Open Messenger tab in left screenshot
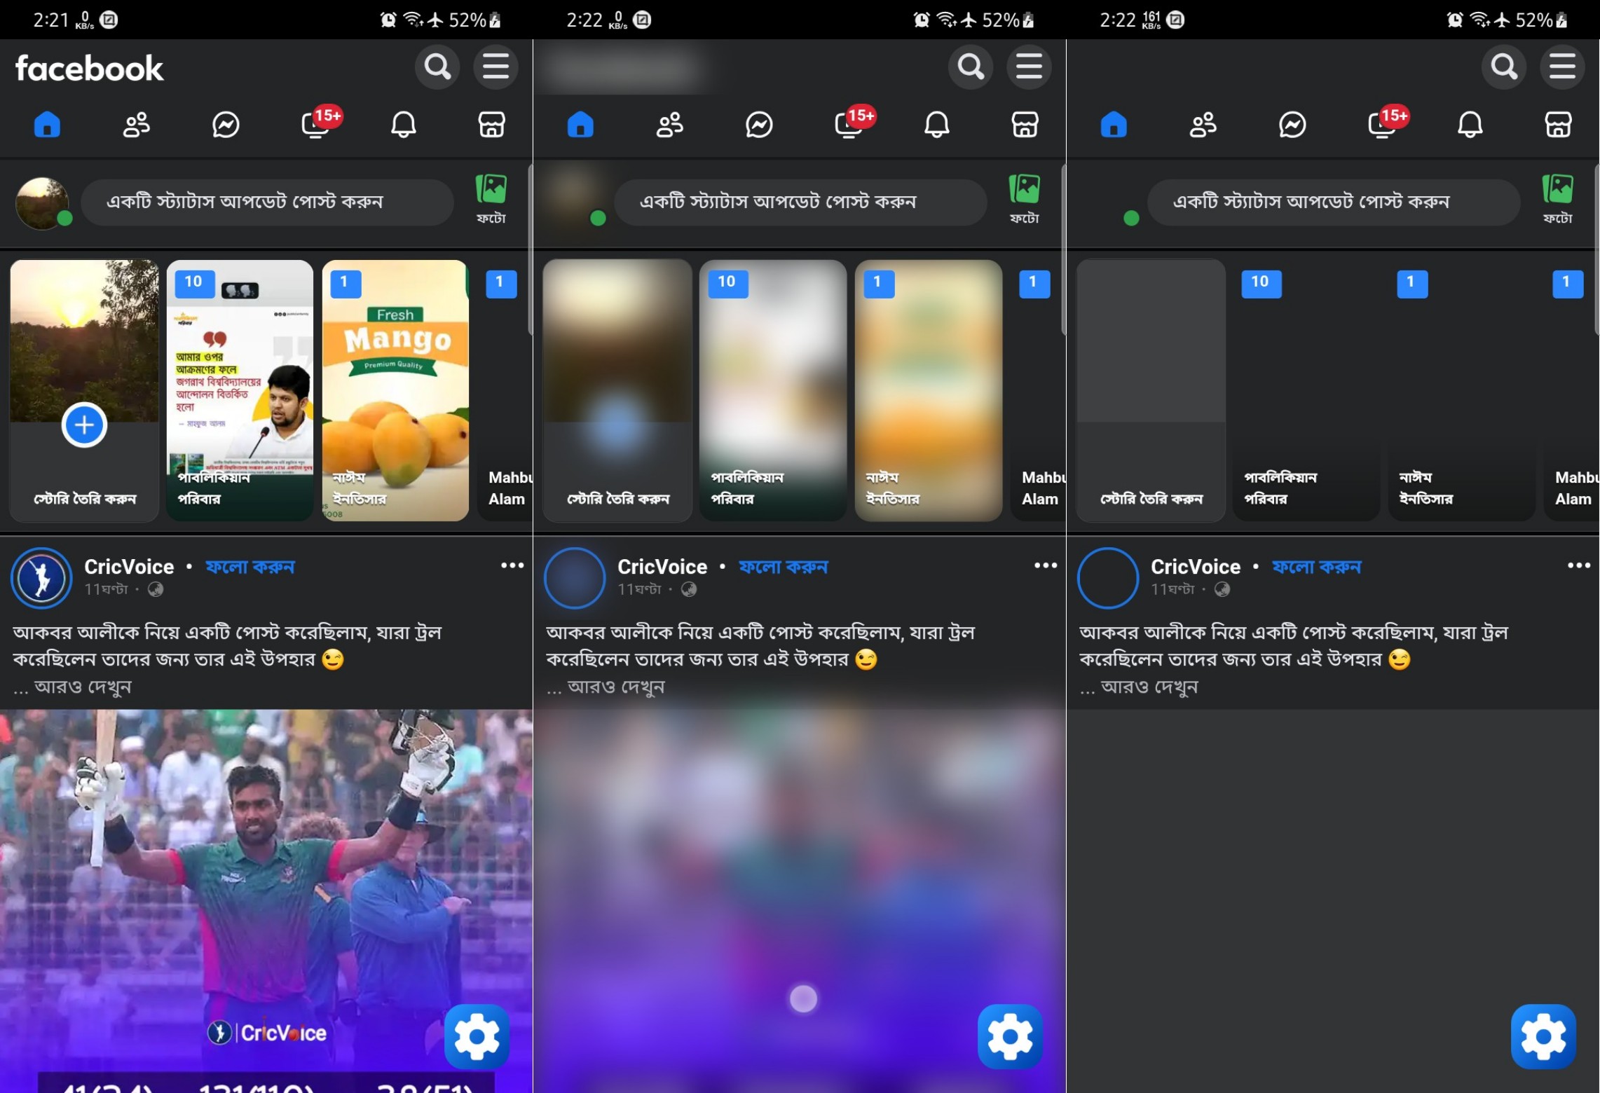 [226, 125]
